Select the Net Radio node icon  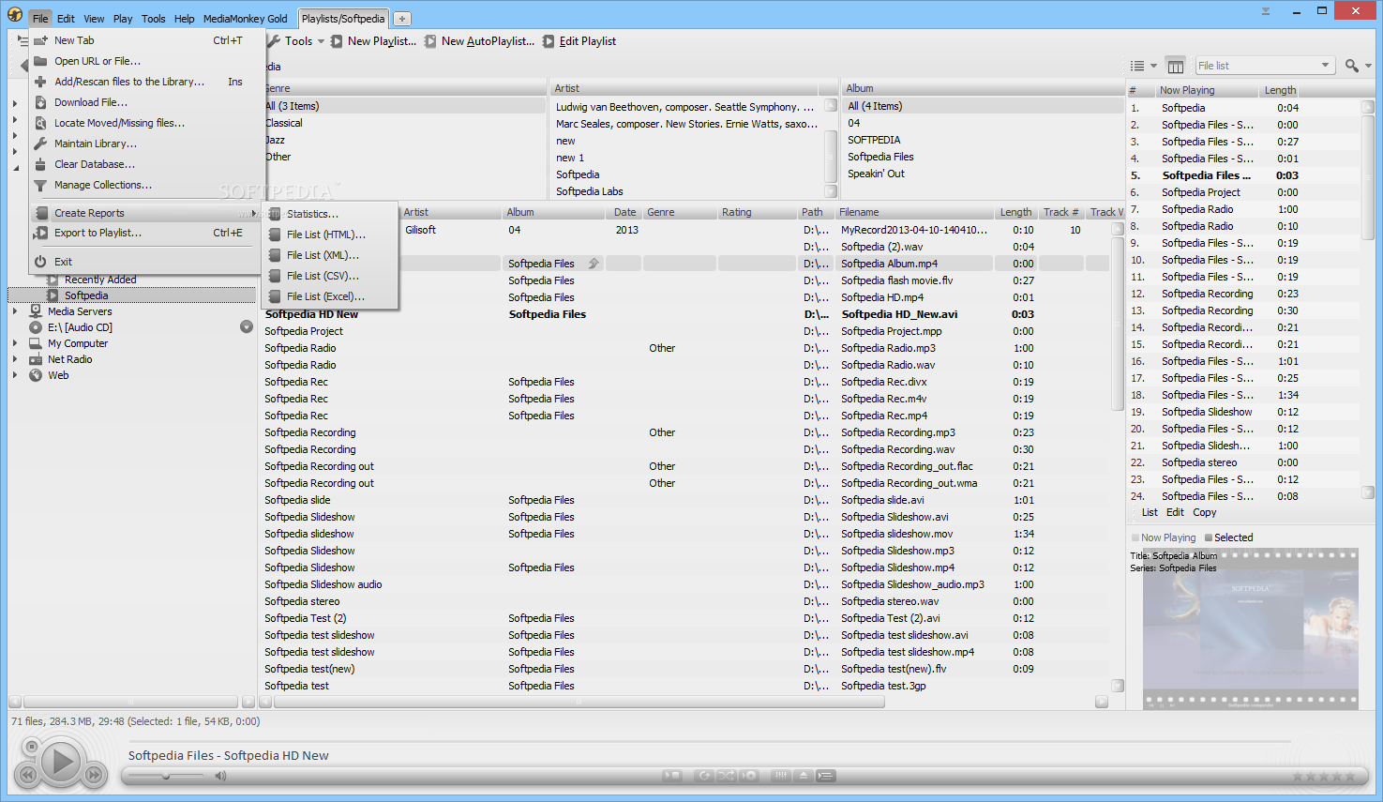click(36, 359)
